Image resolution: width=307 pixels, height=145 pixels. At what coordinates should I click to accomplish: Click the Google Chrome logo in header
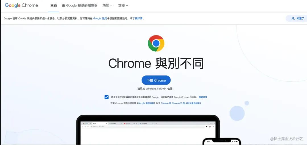tap(21, 5)
